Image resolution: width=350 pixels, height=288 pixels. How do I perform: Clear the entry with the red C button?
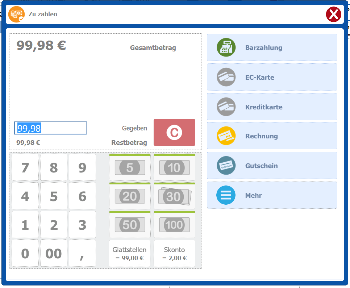[x=174, y=133]
